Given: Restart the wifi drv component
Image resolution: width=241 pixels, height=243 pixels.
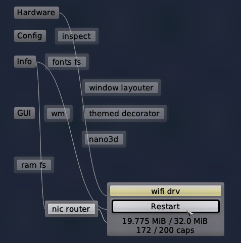Looking at the screenshot, I should 166,207.
